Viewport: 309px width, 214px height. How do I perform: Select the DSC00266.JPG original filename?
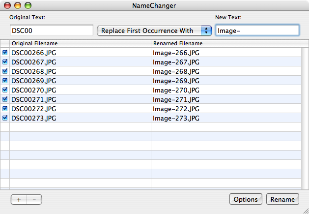(34, 53)
